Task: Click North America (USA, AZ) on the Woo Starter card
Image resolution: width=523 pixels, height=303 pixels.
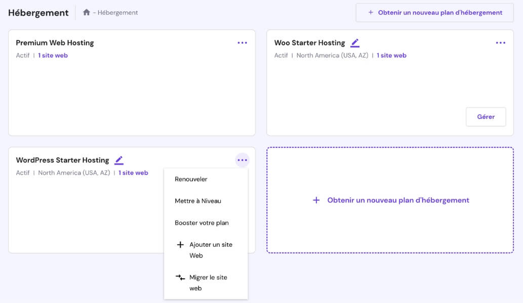Action: click(332, 55)
